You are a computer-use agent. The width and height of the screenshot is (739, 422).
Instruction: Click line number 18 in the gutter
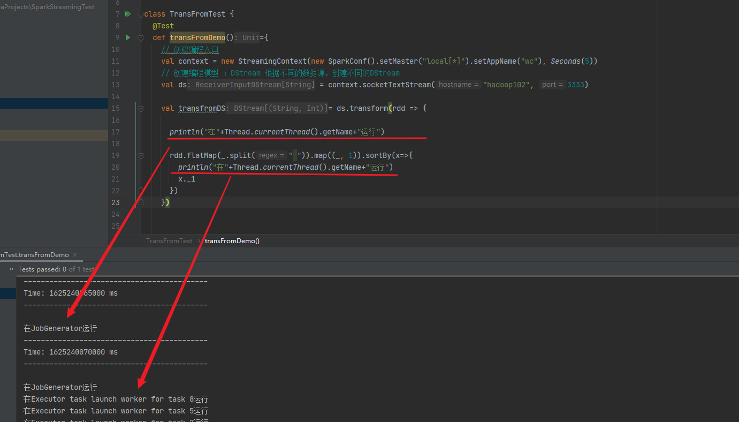coord(116,144)
